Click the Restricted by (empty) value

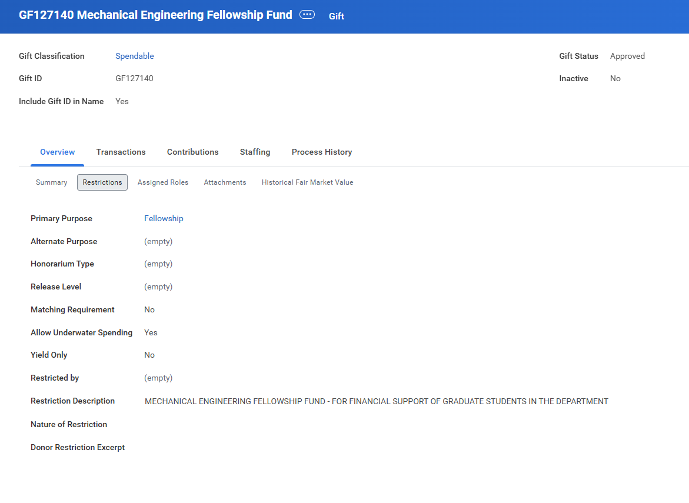pyautogui.click(x=158, y=378)
